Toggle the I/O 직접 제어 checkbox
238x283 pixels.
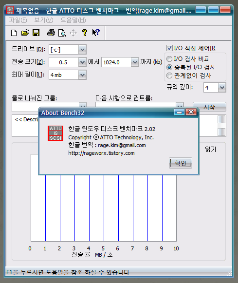point(169,48)
